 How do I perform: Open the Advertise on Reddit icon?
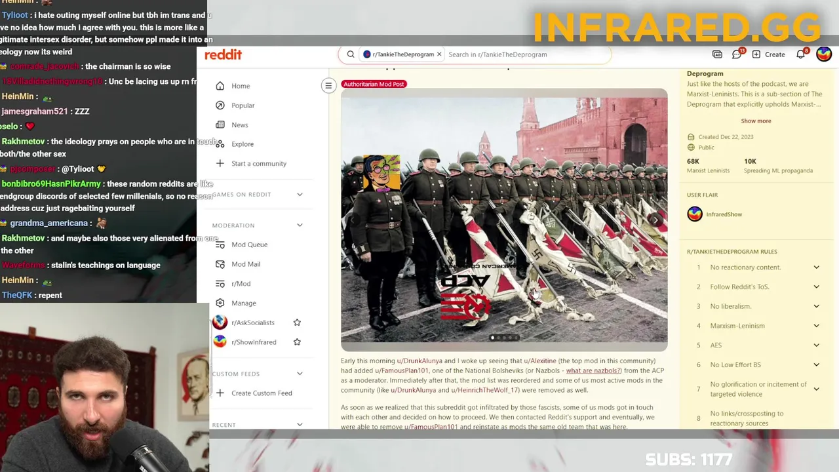coord(717,54)
